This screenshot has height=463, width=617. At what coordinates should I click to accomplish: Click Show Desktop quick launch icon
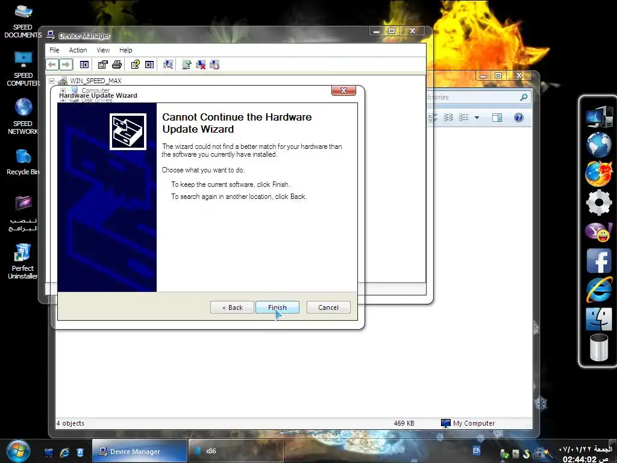pyautogui.click(x=49, y=452)
